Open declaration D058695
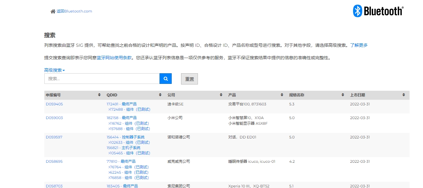 coord(54,161)
